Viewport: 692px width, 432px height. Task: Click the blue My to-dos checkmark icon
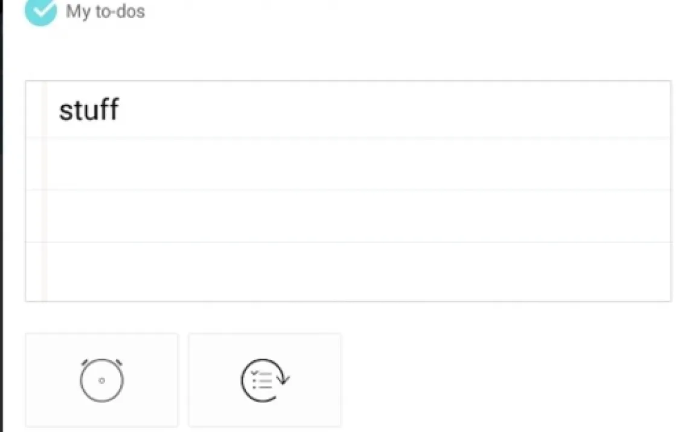(40, 11)
